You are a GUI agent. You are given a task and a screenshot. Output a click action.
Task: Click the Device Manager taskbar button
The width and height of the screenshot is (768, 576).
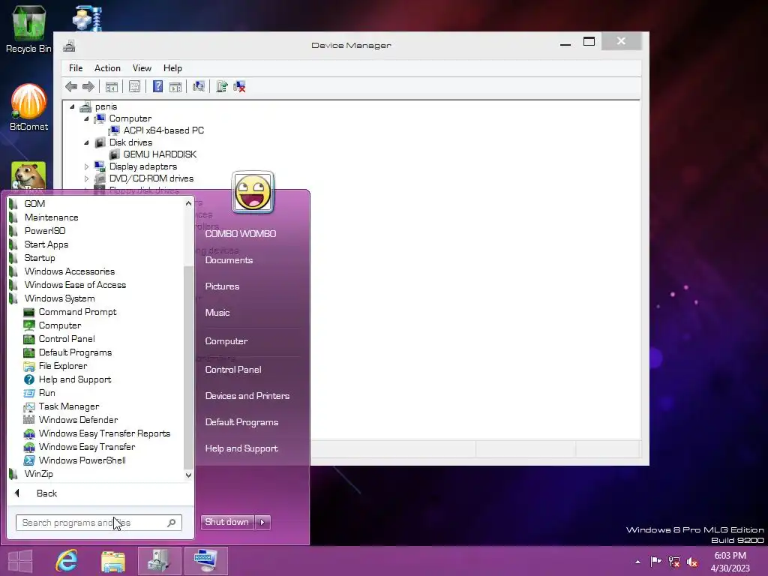coord(160,561)
